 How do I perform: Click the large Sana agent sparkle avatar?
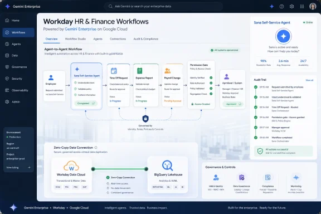click(283, 36)
